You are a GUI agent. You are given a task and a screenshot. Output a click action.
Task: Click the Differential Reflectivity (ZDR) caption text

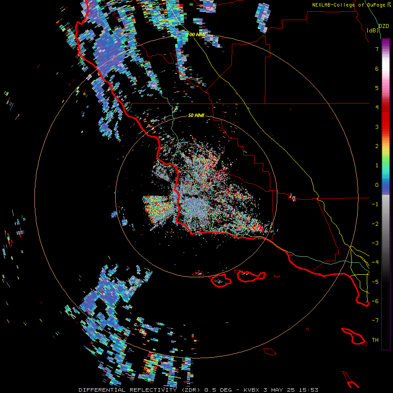click(140, 390)
